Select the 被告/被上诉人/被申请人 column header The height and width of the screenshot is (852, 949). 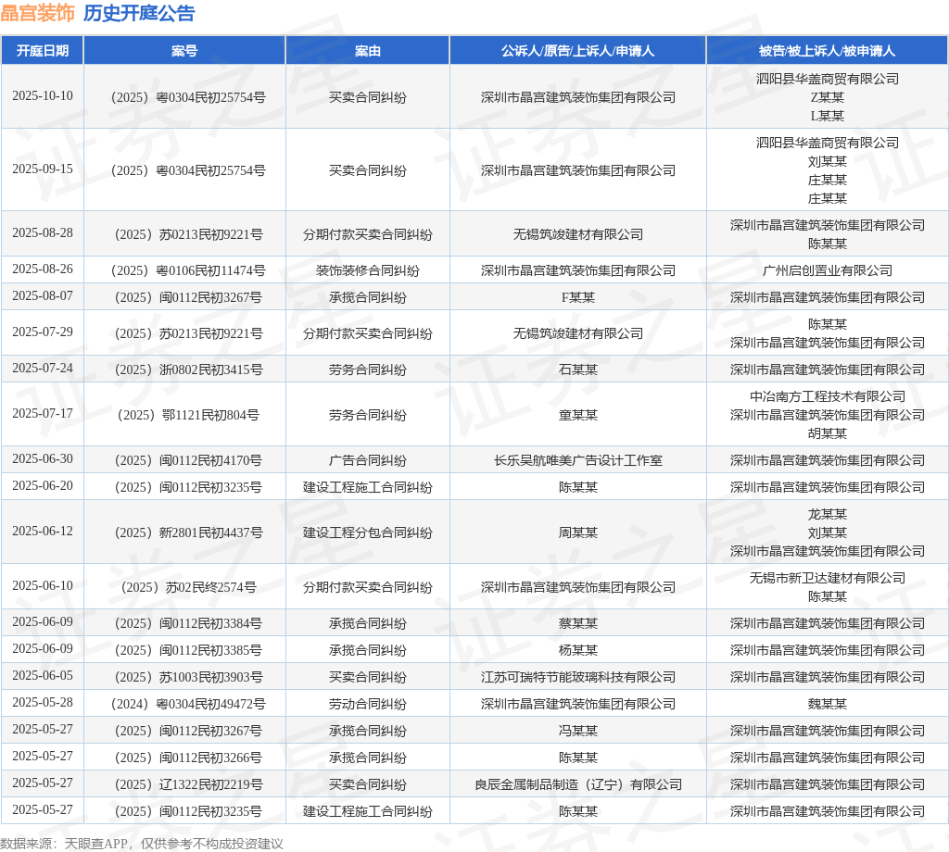(827, 51)
